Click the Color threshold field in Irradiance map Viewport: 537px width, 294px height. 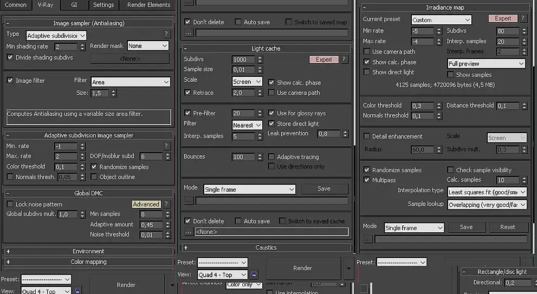click(422, 106)
